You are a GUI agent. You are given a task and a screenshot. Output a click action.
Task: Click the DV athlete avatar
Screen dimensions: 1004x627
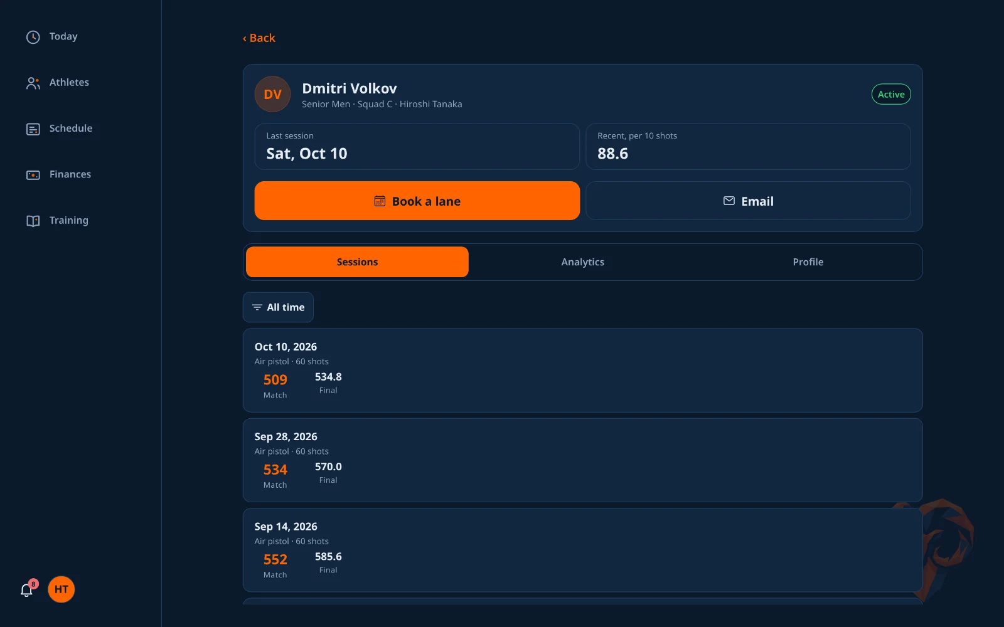click(x=272, y=94)
